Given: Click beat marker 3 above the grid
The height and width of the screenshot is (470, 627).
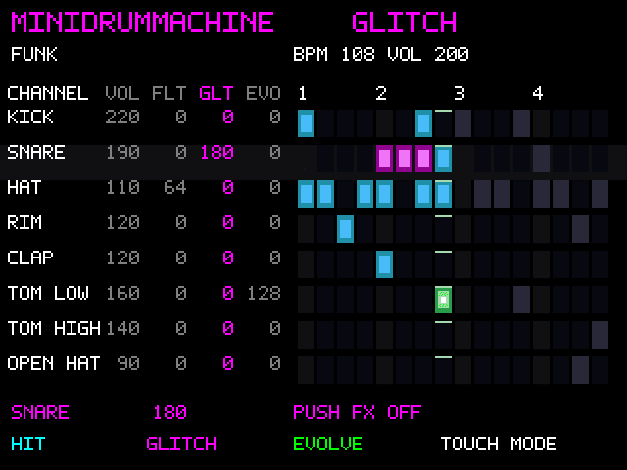Looking at the screenshot, I should 459,94.
